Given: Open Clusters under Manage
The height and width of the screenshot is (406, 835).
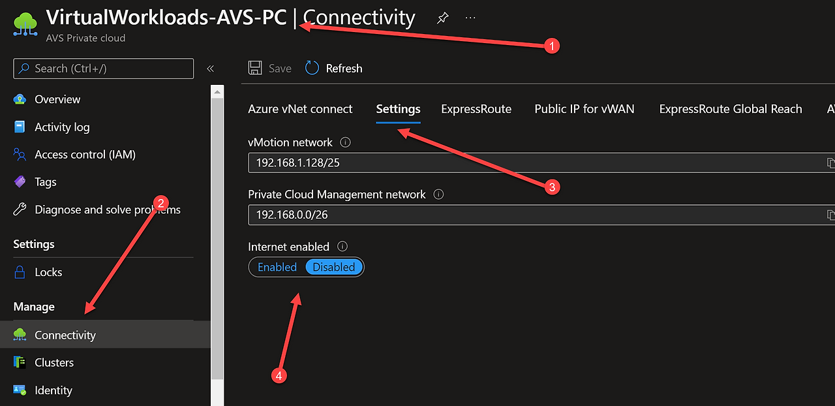Looking at the screenshot, I should pos(54,362).
